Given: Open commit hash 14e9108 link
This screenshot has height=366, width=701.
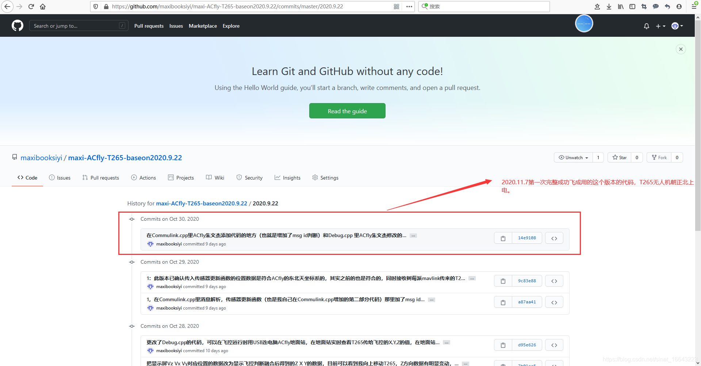Looking at the screenshot, I should (x=527, y=238).
